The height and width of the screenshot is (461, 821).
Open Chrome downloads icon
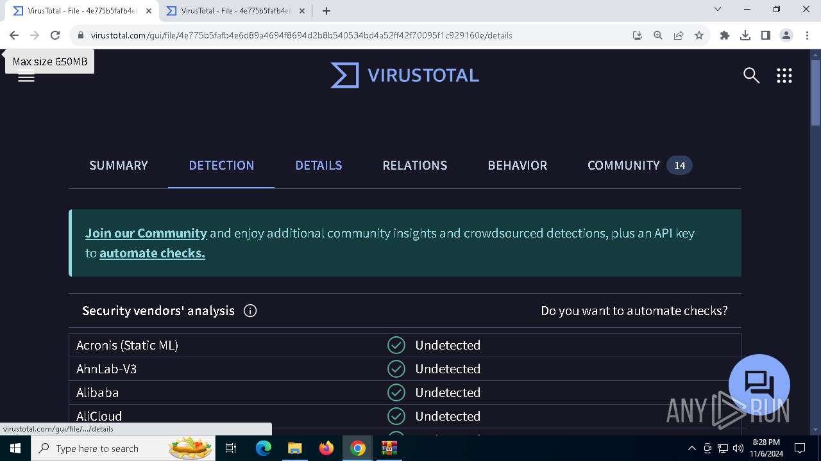(x=745, y=35)
